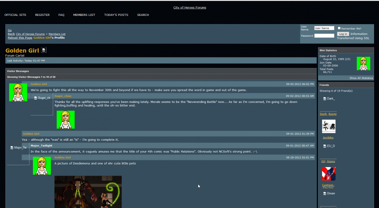Open Jerikko friend profile link
379x208 pixels.
[x=328, y=138]
